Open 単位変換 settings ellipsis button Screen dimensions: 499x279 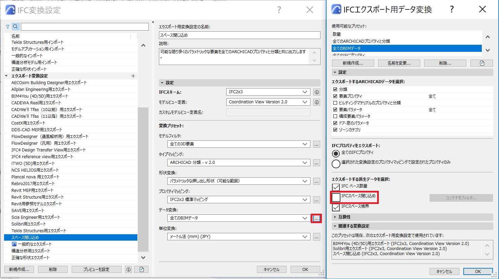coord(317,237)
